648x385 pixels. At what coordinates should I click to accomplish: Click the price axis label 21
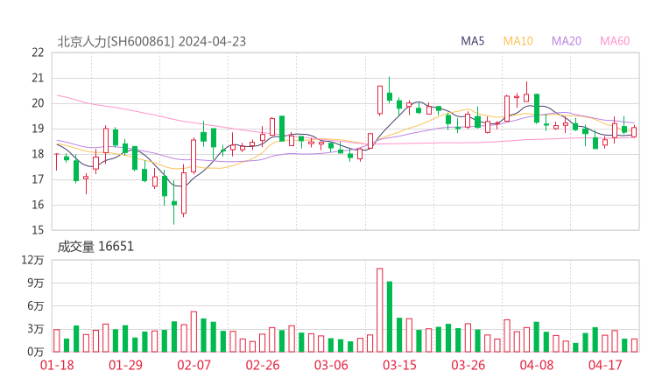pos(38,78)
